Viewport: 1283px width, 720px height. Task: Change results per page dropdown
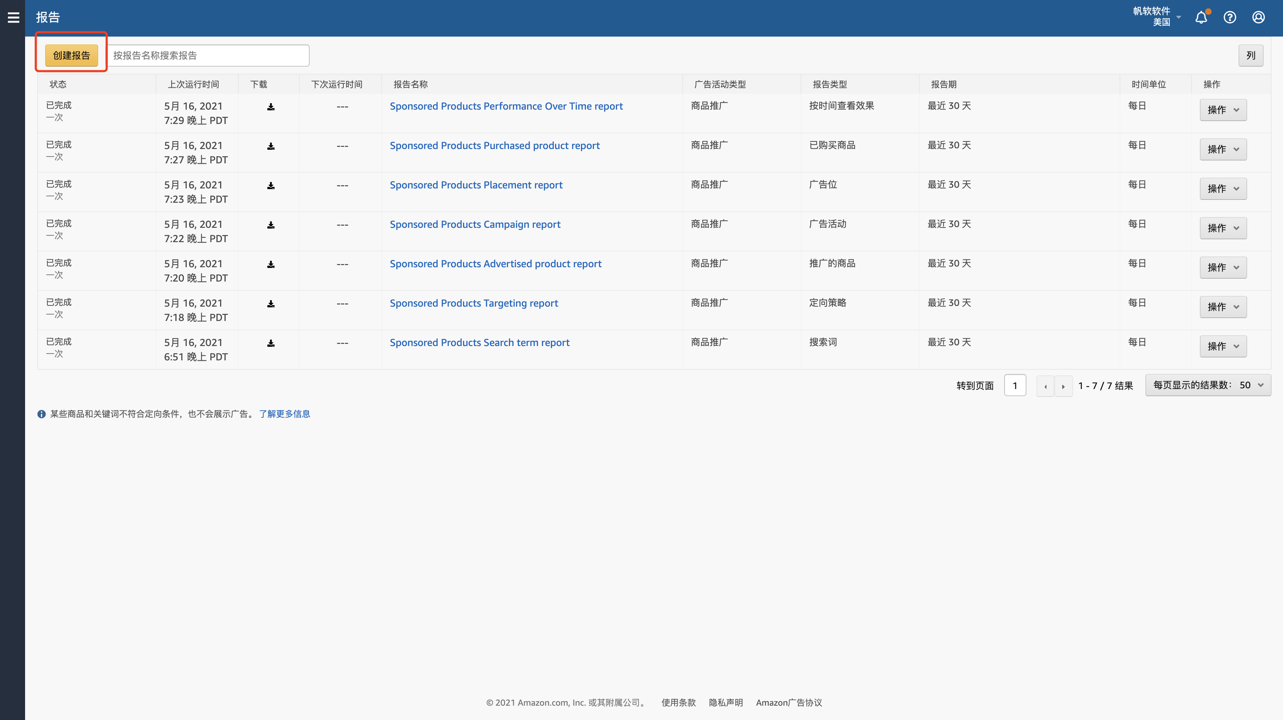coord(1208,385)
